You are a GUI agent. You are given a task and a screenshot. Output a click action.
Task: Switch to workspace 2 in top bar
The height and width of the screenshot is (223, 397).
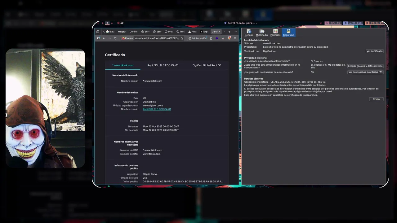[103, 23]
